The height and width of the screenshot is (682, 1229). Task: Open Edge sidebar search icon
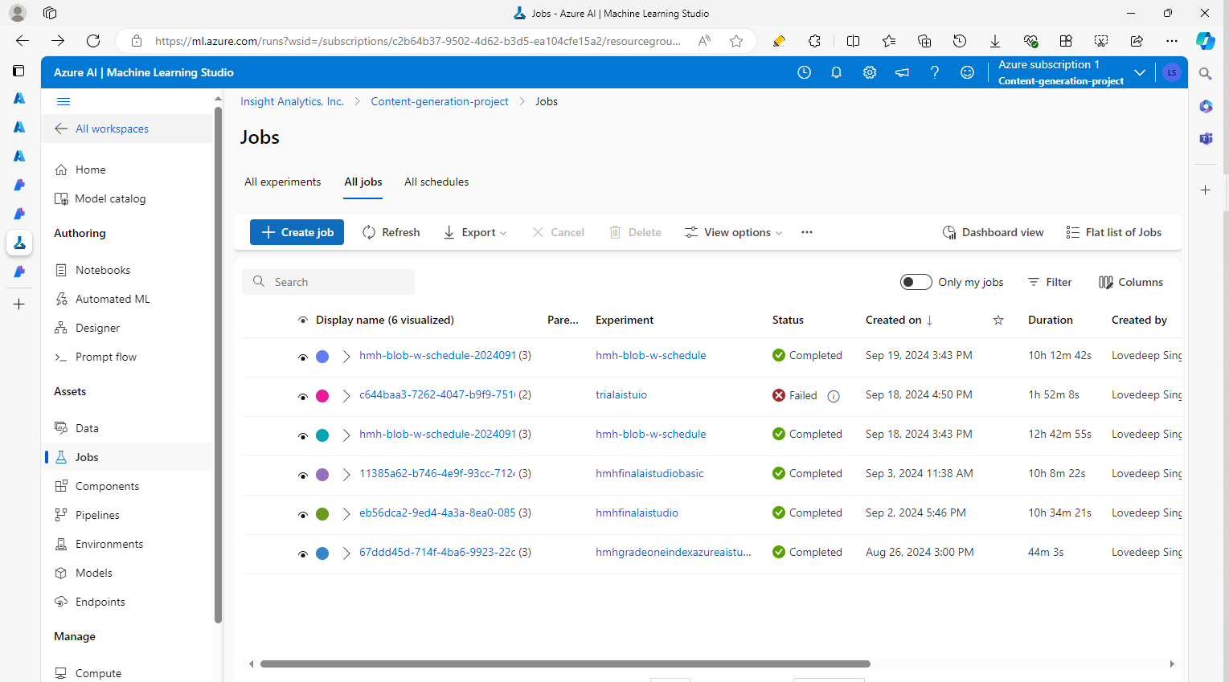pyautogui.click(x=1206, y=74)
